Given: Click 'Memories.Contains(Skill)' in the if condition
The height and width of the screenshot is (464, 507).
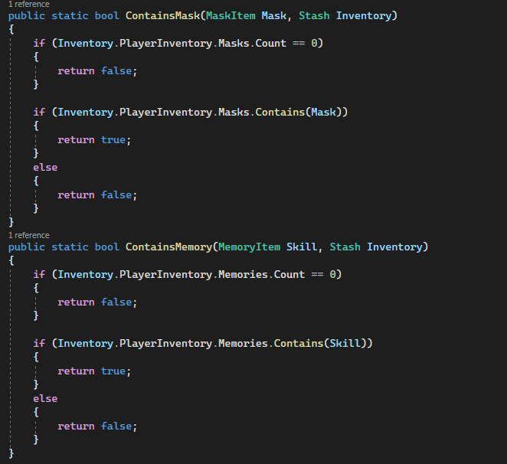Looking at the screenshot, I should click(x=293, y=343).
